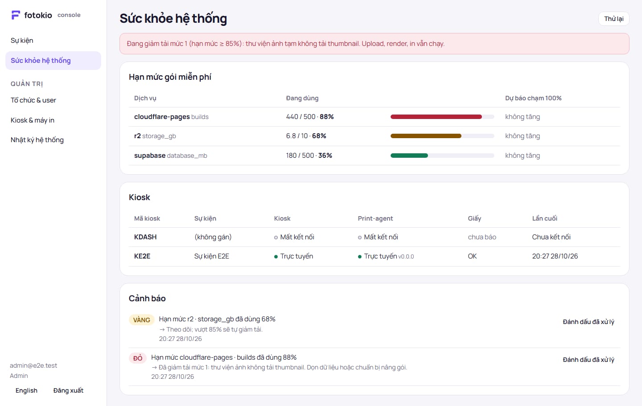642x406 pixels.
Task: Click the 180 / 500 · 36% usage value
Action: (309, 156)
